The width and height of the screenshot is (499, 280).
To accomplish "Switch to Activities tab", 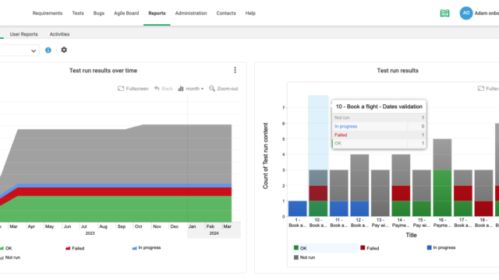I will 59,34.
